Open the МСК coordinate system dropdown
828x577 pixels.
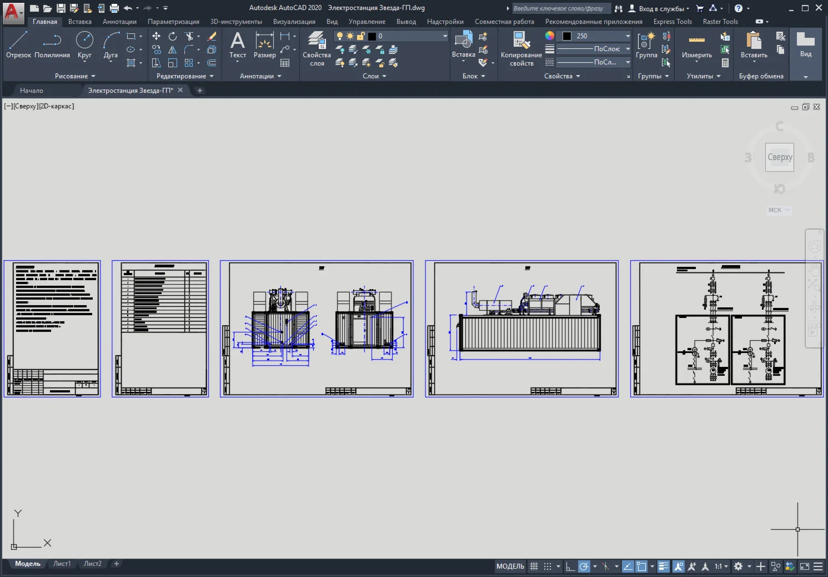click(x=779, y=210)
